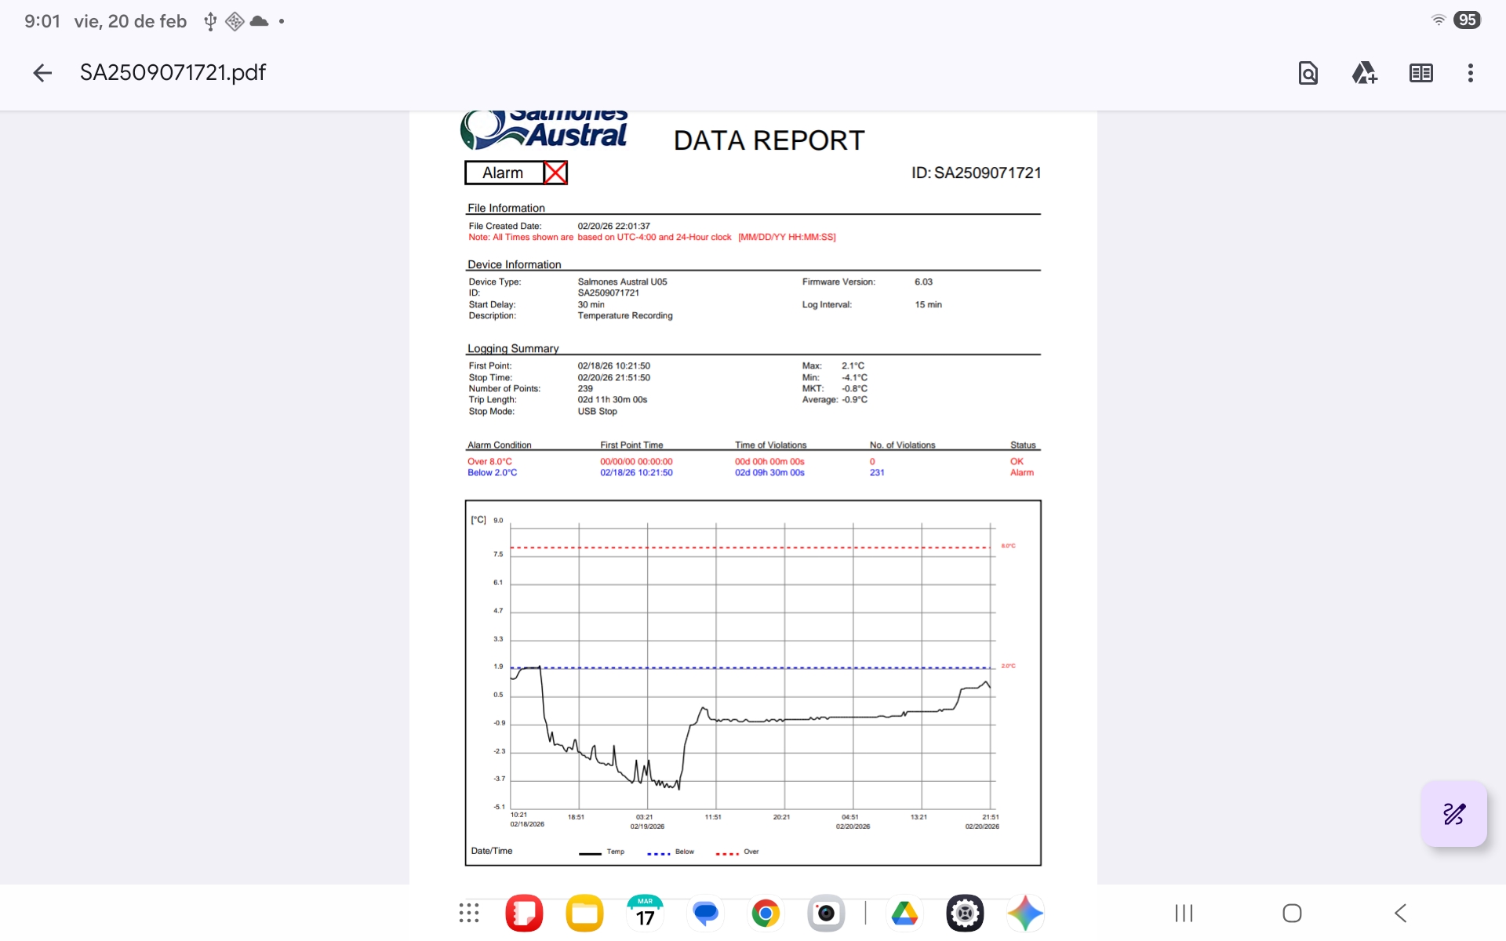Open the app drawer grid icon

tap(469, 913)
